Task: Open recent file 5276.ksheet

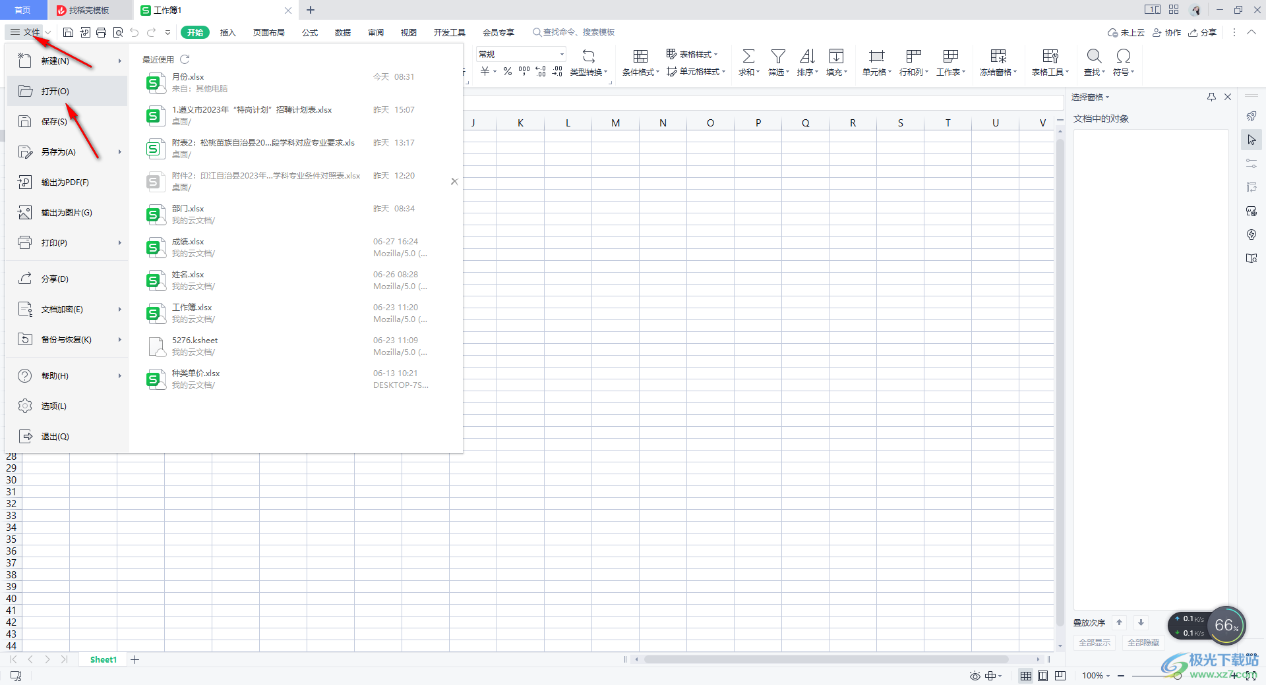Action: click(295, 346)
